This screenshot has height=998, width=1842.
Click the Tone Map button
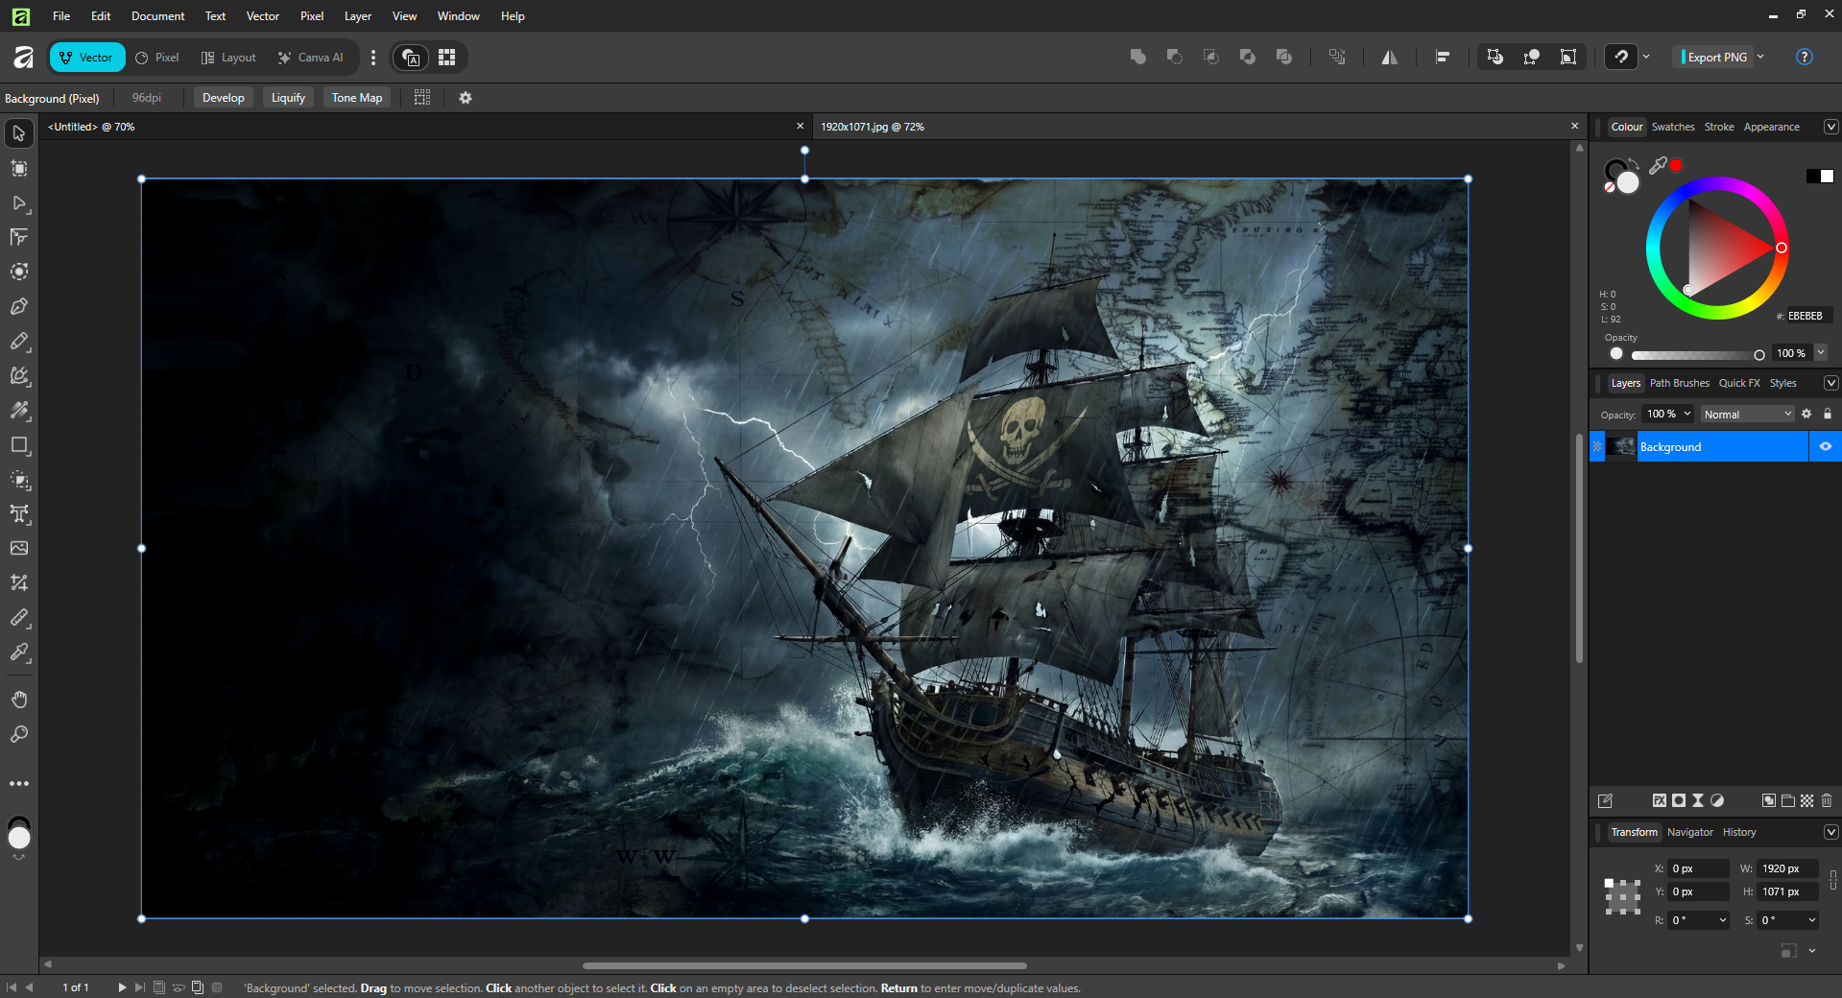coord(357,98)
